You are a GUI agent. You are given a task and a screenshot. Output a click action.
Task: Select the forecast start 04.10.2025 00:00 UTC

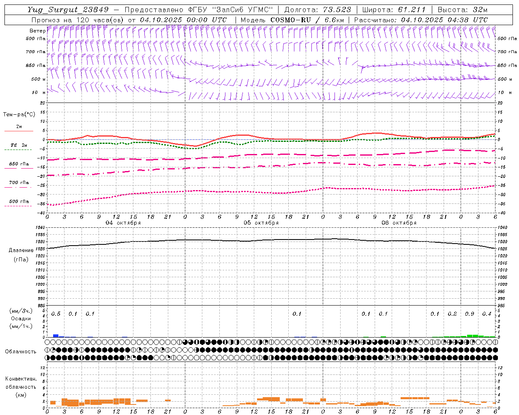(183, 19)
